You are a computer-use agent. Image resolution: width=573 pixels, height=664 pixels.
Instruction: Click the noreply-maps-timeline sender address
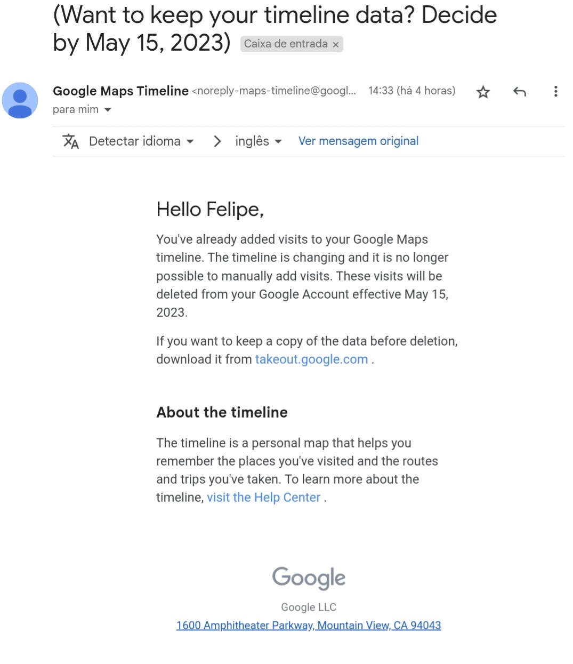274,91
